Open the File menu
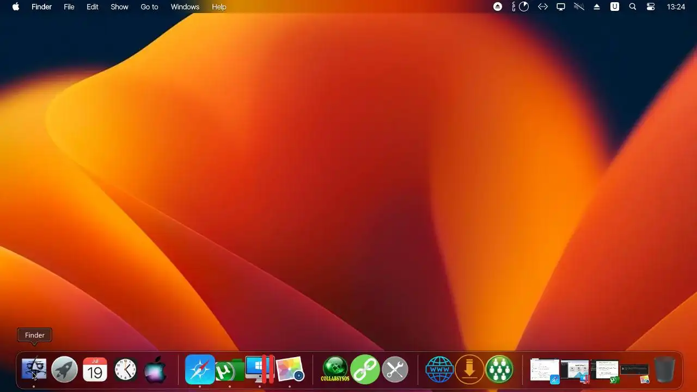The width and height of the screenshot is (697, 392). [x=69, y=7]
